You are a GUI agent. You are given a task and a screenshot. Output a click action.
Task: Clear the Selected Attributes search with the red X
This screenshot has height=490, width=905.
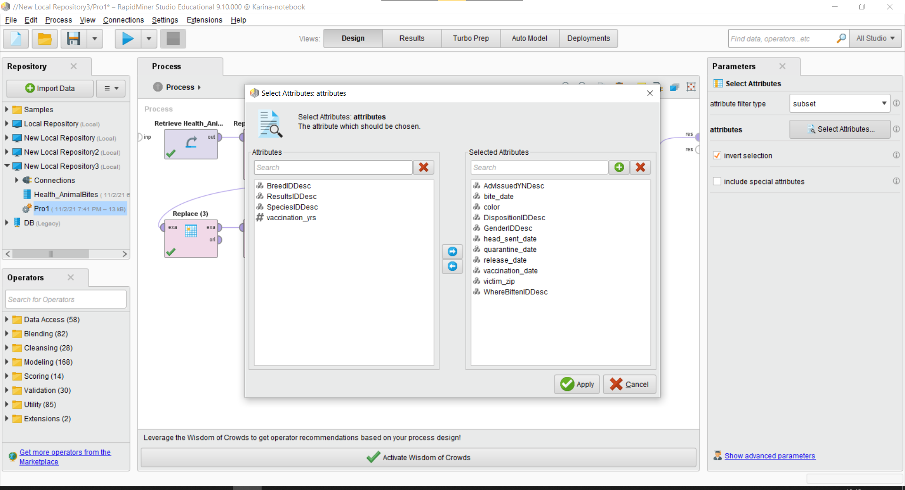640,167
